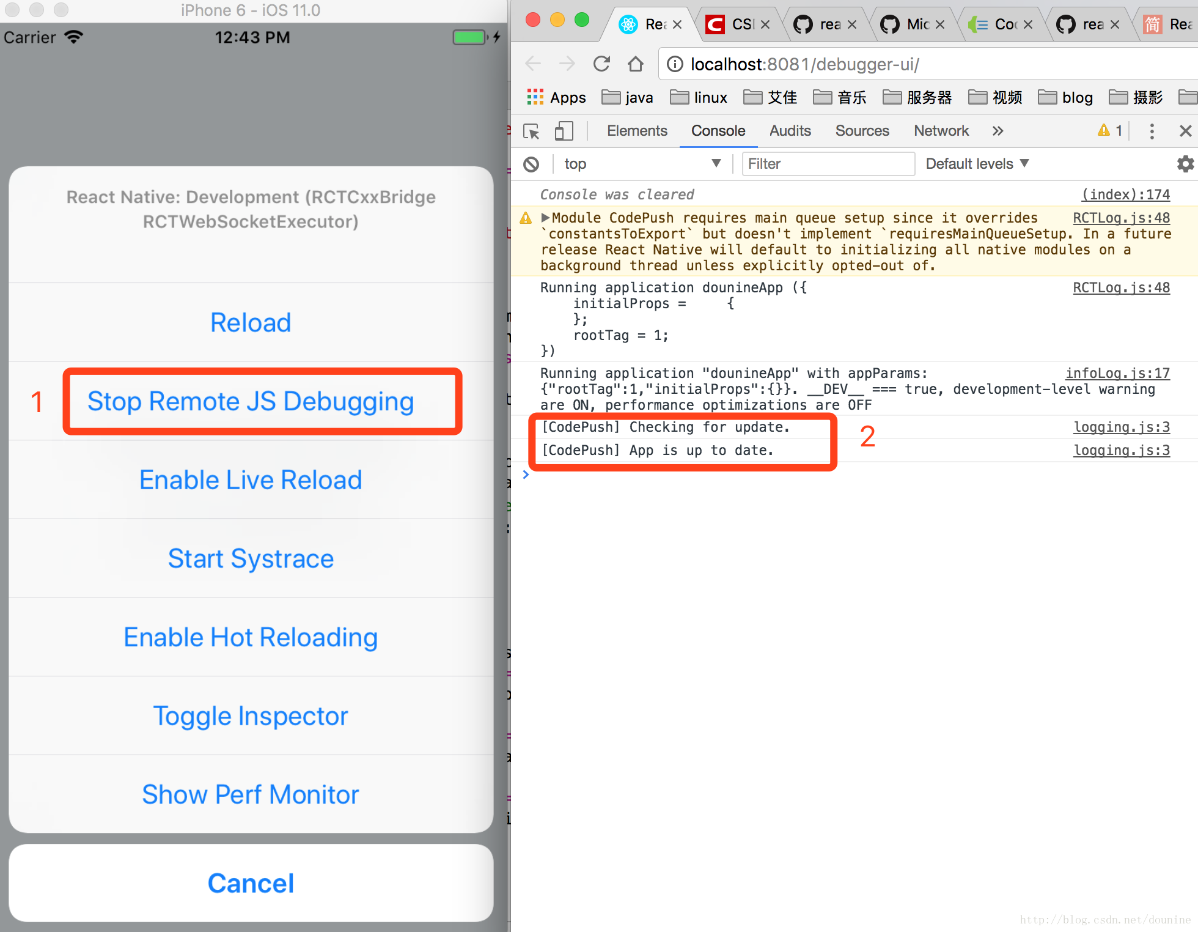Show more DevTools tabs chevron

pyautogui.click(x=998, y=131)
